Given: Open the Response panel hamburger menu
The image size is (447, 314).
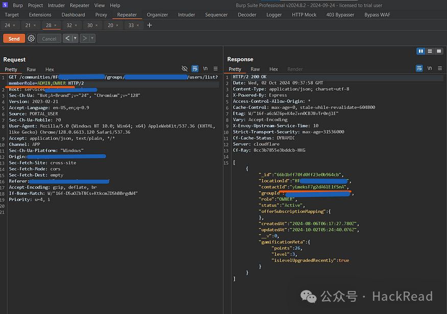Looking at the screenshot, I should [x=440, y=68].
